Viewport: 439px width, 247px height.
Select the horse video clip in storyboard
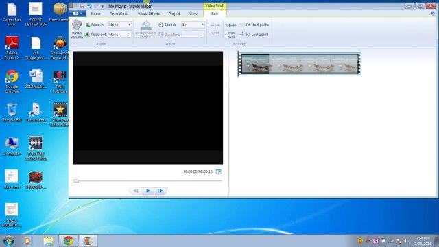coord(300,64)
